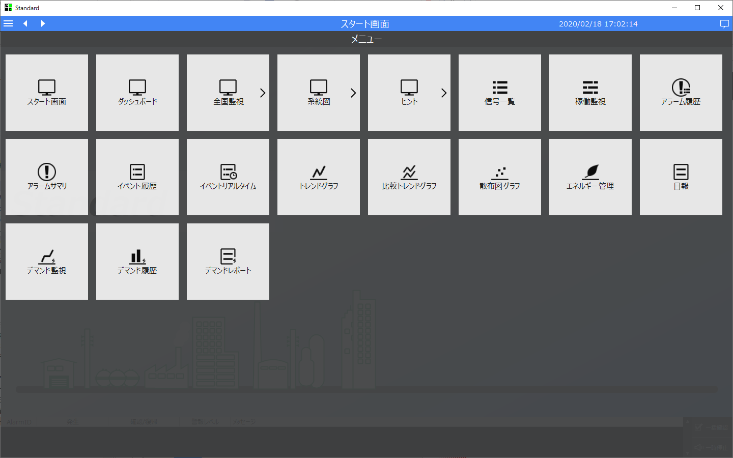
Task: Open the エネルギー管理 leaf tile
Action: pyautogui.click(x=590, y=177)
